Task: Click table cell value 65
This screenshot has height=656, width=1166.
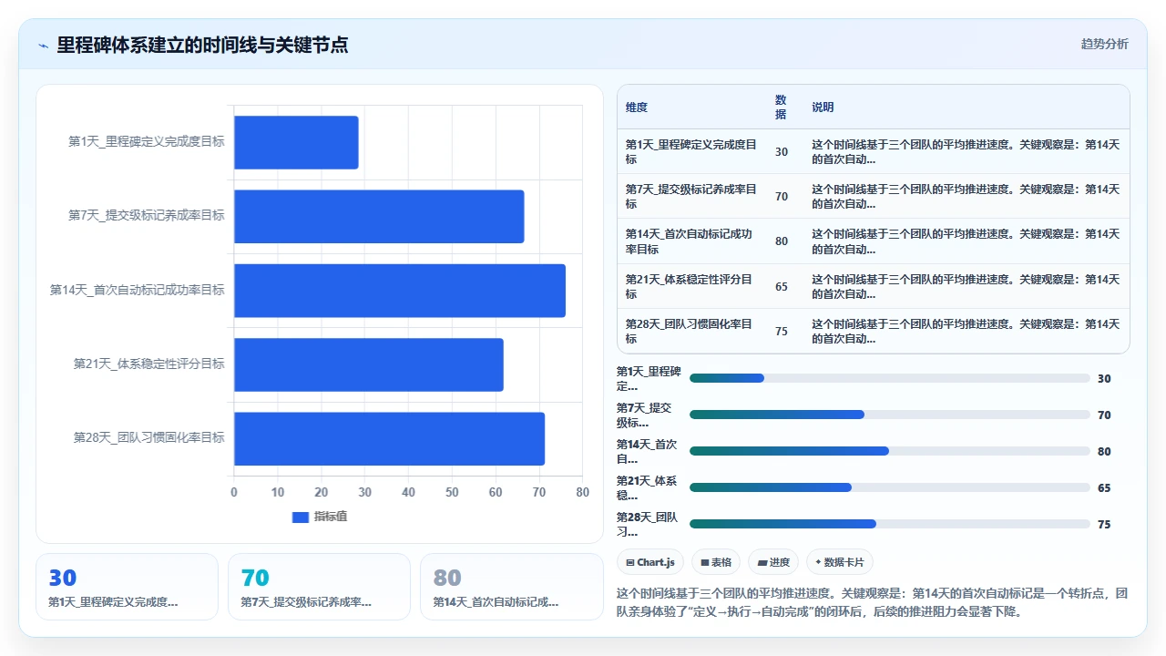Action: click(x=782, y=287)
